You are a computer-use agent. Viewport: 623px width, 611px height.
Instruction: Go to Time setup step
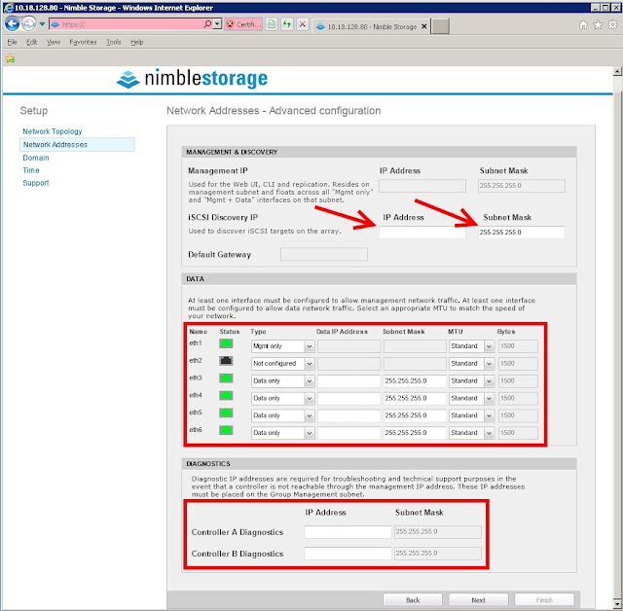pos(30,170)
